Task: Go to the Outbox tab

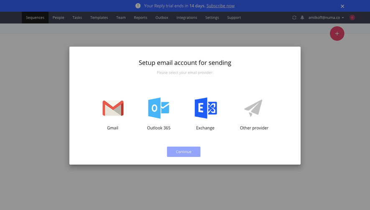Action: click(x=162, y=18)
